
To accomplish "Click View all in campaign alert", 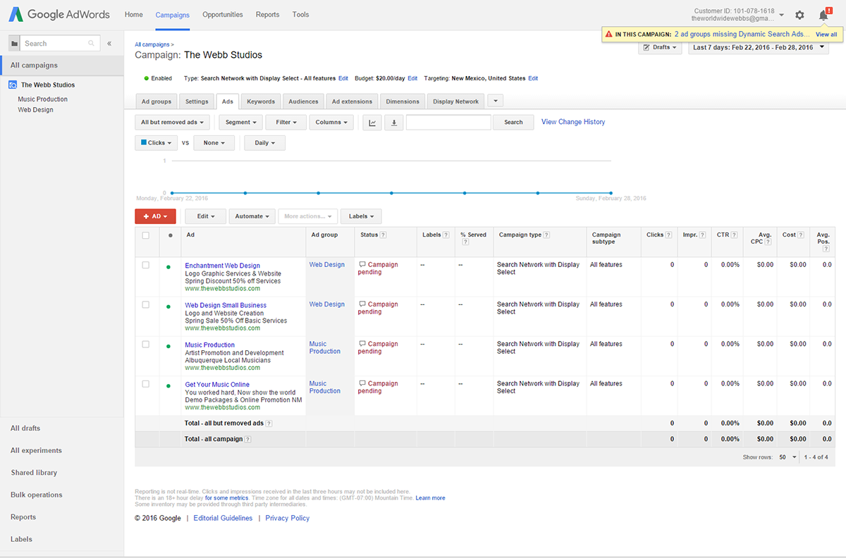I will pyautogui.click(x=826, y=34).
